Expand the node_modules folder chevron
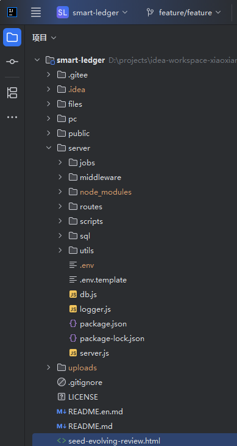237x446 pixels. pos(60,192)
